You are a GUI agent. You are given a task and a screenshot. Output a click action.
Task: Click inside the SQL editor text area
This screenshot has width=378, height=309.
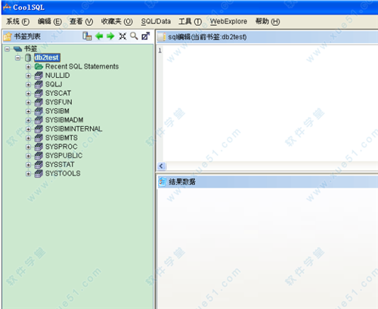270,104
